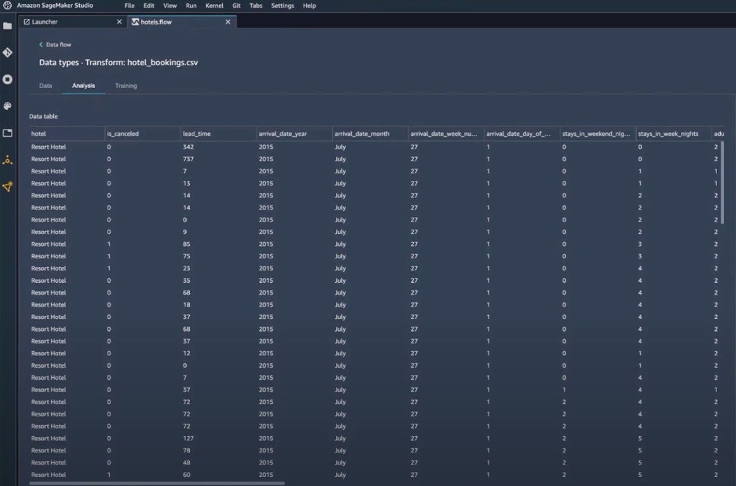Click the Data types Transform hotel_bookings.csv title
Screen dimensions: 736x486
coord(118,63)
